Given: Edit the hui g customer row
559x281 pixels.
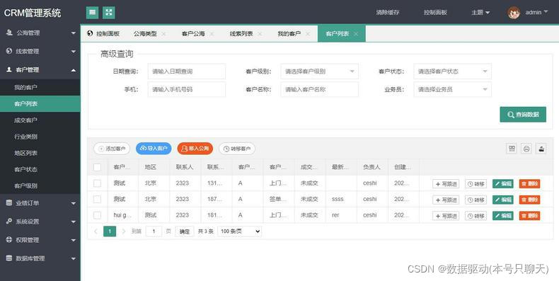Looking at the screenshot, I should coord(503,216).
